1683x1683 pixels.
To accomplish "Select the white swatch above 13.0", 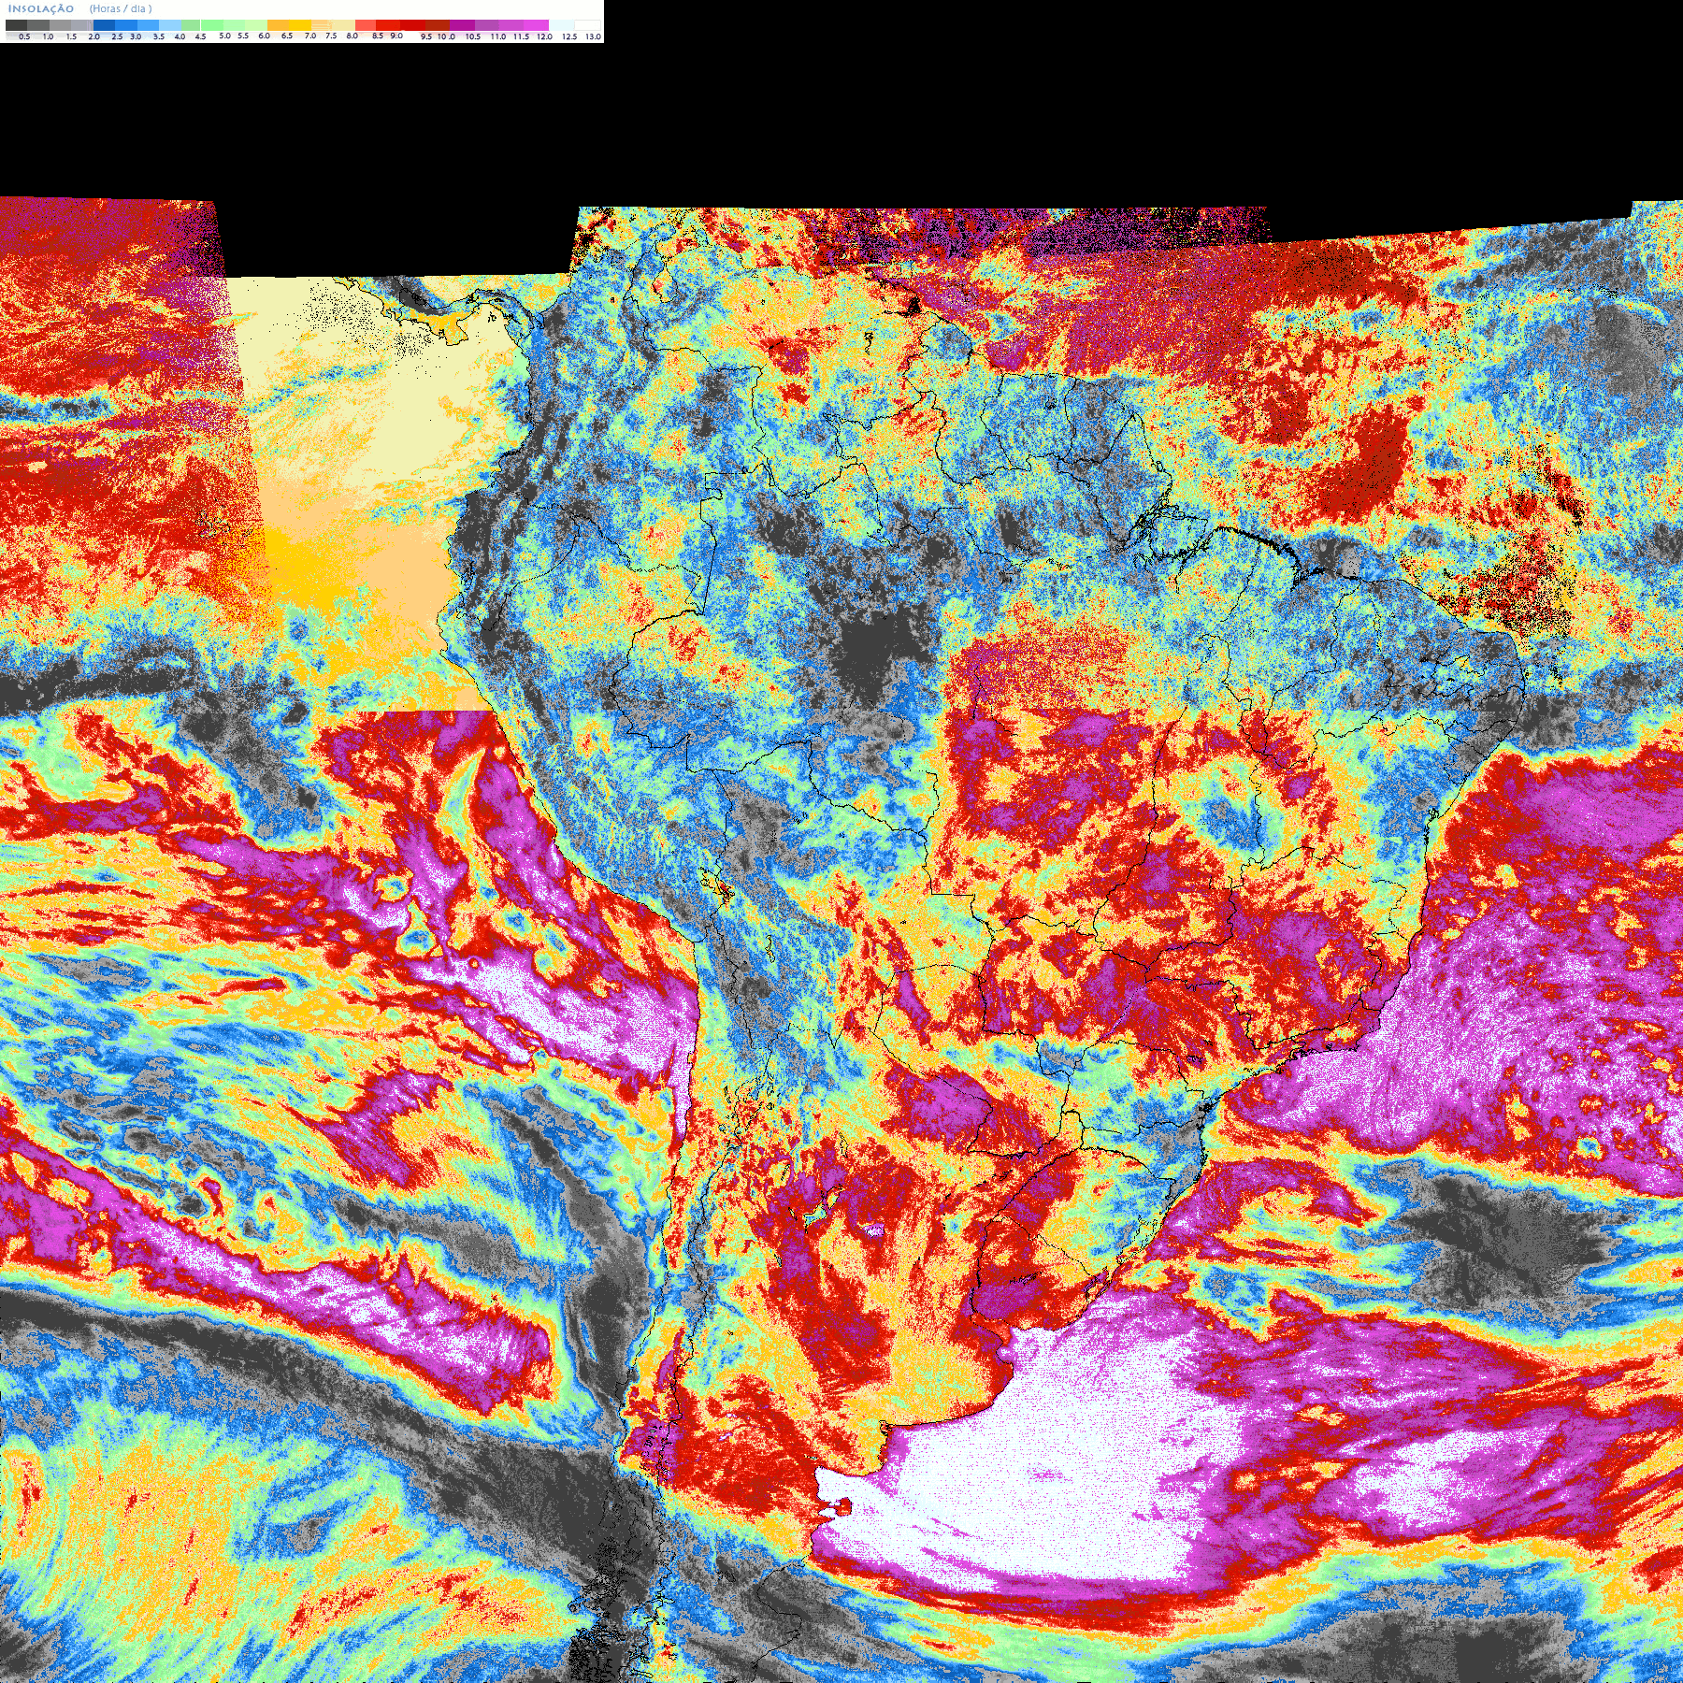I will [x=587, y=25].
